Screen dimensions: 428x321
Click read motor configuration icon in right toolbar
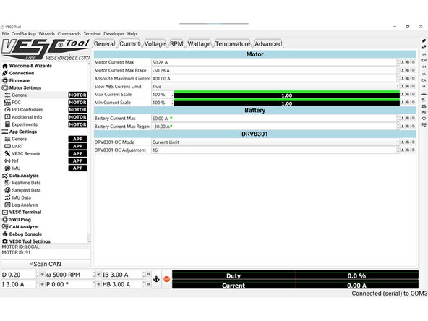[x=424, y=54]
